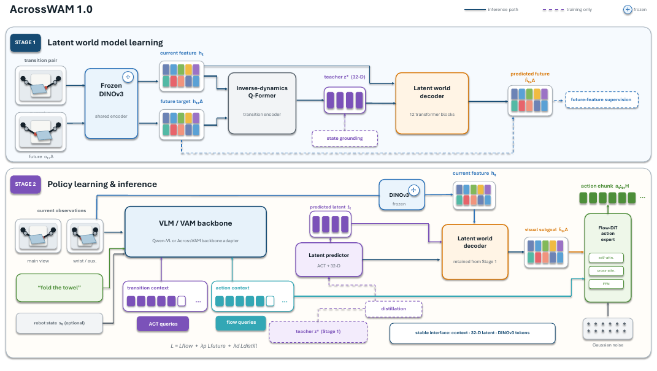Viewport: 657px width, 371px height.
Task: Click the "transition pair" label
Action: [x=40, y=60]
